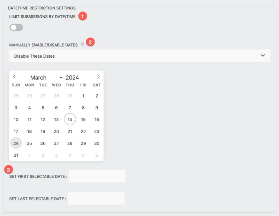
Task: Click the highlighted circle around date 14
Action: [x=69, y=119]
